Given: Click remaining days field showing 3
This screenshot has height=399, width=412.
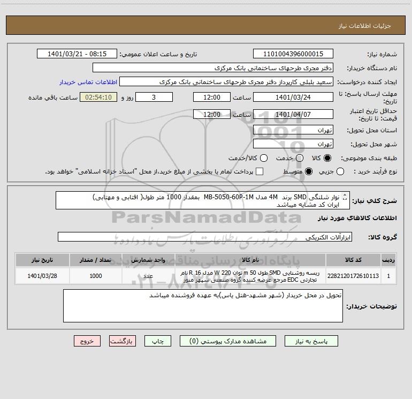Looking at the screenshot, I should (154, 97).
